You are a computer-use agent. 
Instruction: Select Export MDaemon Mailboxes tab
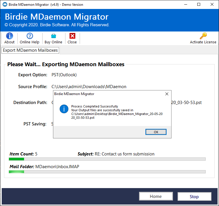30,50
